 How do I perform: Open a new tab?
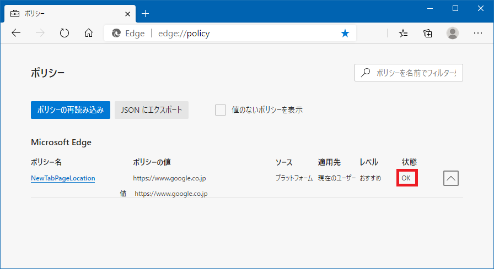coord(145,14)
